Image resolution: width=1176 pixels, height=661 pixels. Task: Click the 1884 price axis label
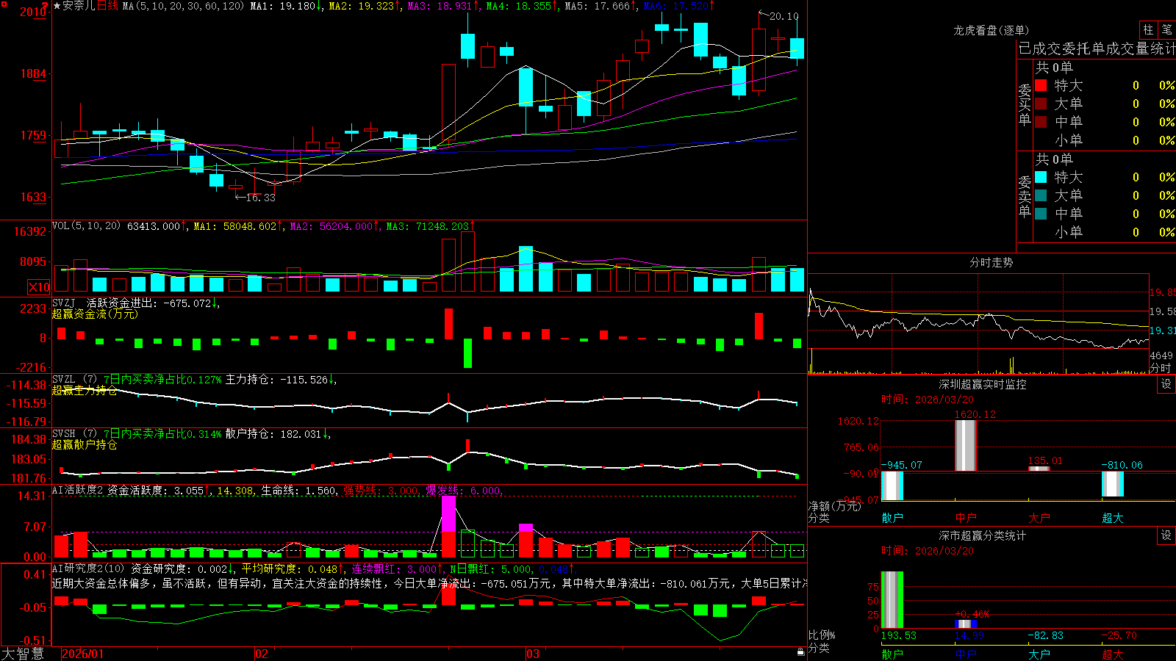[x=32, y=73]
